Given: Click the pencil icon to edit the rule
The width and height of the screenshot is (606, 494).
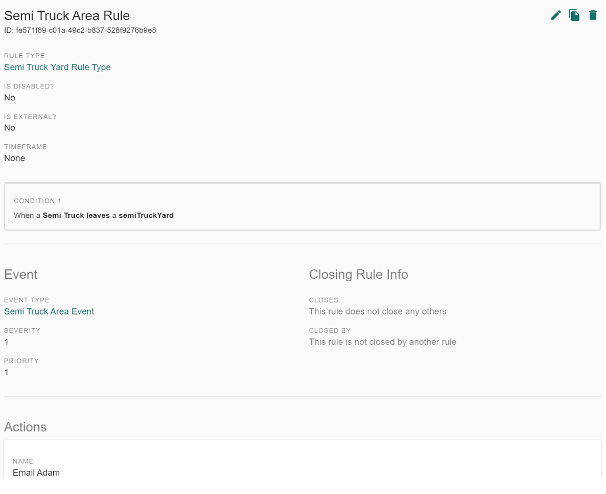Looking at the screenshot, I should click(x=556, y=15).
